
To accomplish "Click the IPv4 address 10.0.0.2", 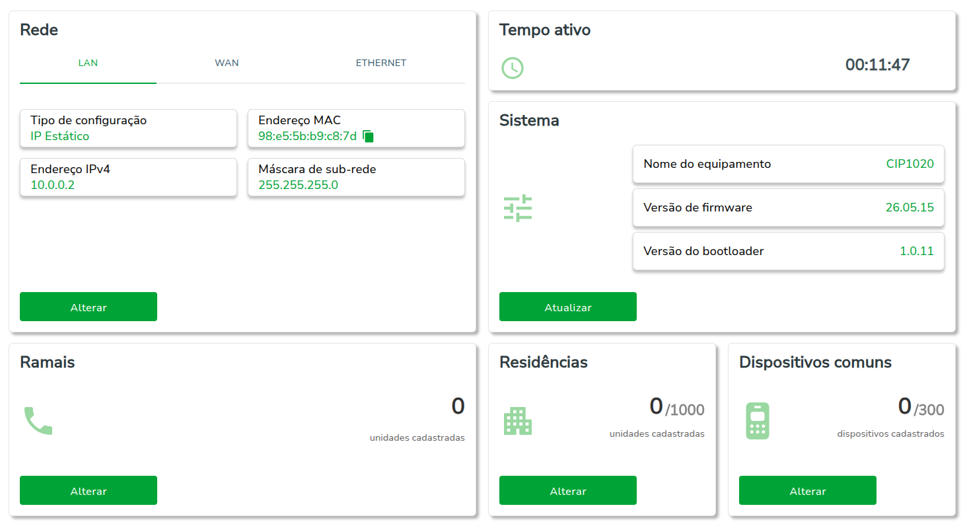I will point(53,185).
